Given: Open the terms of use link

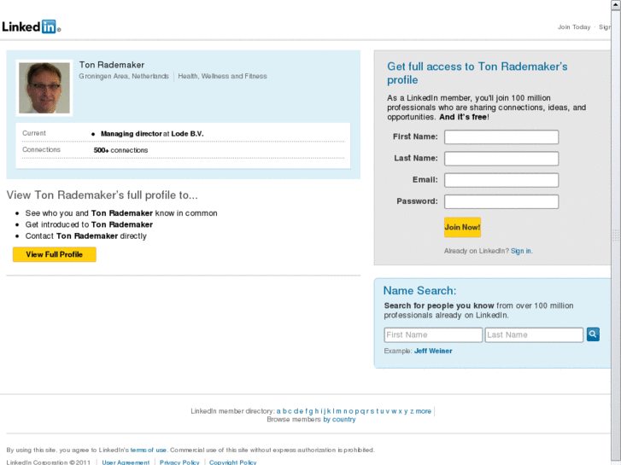Looking at the screenshot, I should point(148,450).
